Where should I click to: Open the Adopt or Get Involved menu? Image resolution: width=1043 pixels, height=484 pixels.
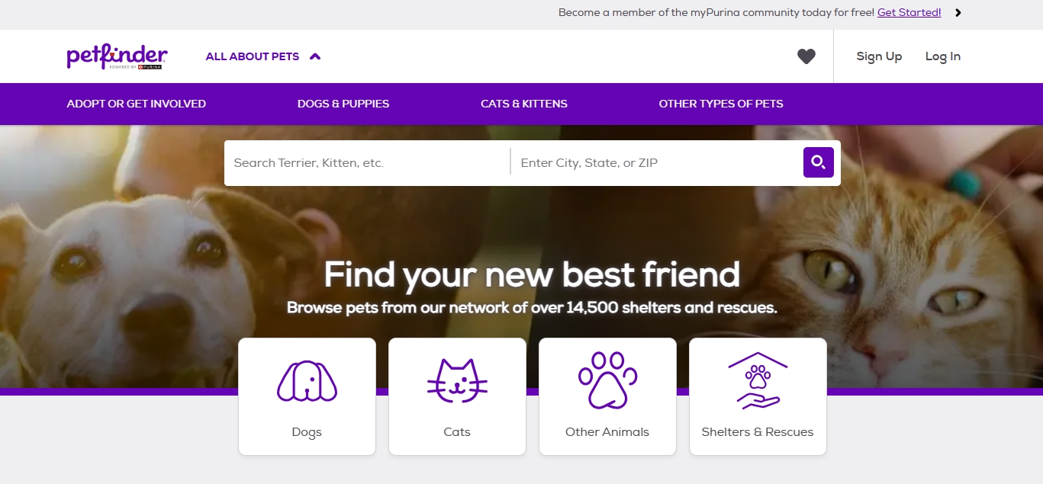[x=137, y=104]
